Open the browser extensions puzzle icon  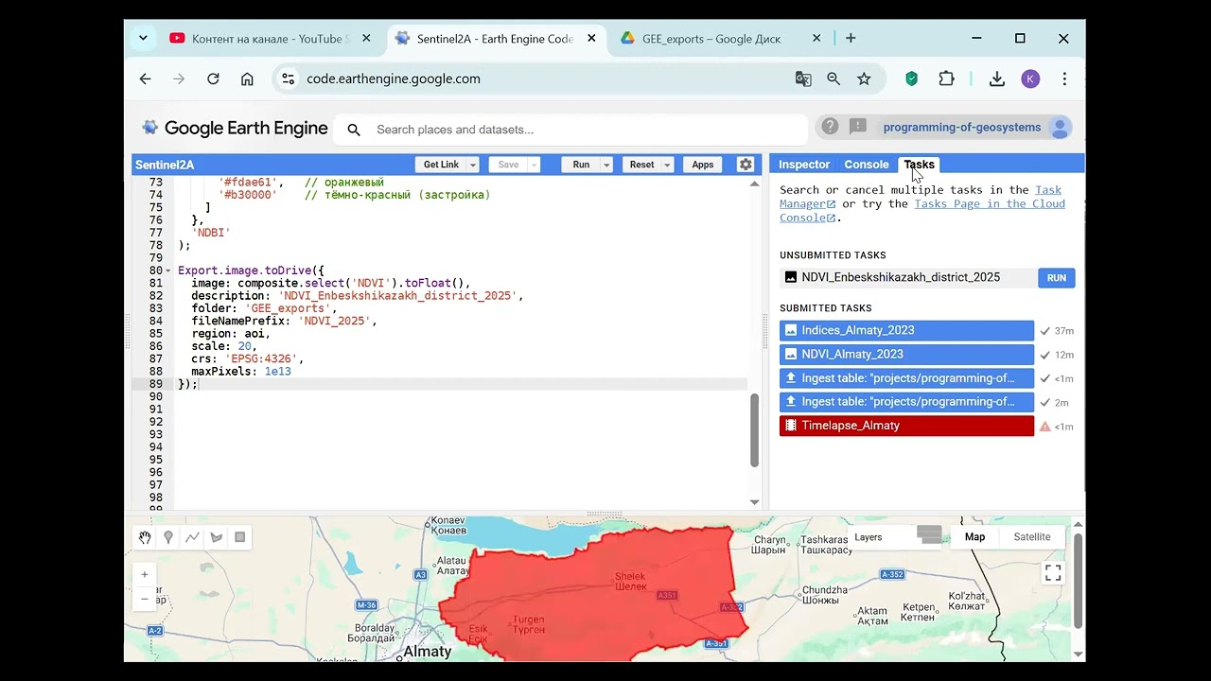click(x=946, y=79)
